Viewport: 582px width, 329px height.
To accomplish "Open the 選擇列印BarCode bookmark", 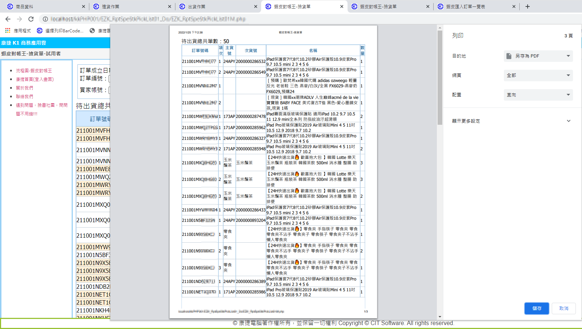I will click(x=61, y=31).
